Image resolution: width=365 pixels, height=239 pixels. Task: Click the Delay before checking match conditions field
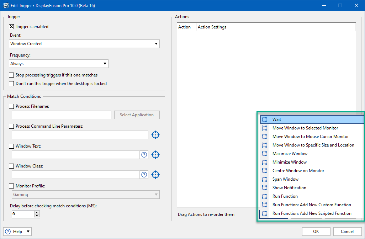[x=23, y=214]
